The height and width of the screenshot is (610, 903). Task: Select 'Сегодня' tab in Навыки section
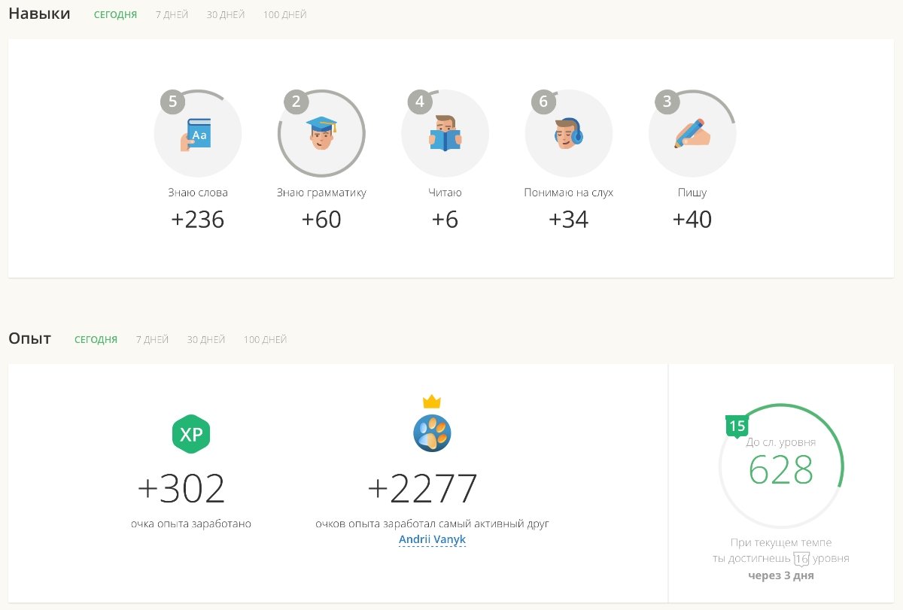coord(115,15)
